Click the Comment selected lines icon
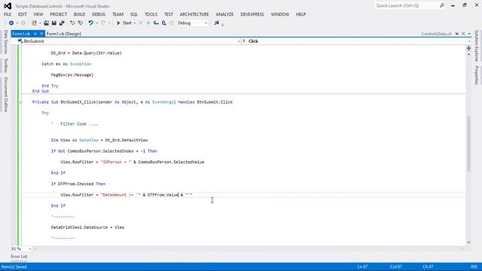This screenshot has width=482, height=271. point(72,23)
